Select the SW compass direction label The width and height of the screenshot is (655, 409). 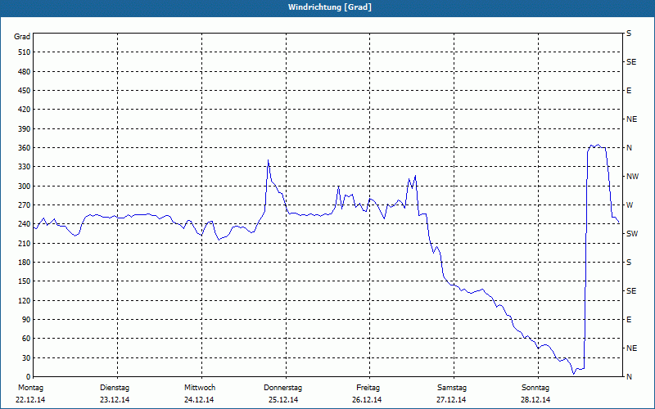tap(632, 234)
